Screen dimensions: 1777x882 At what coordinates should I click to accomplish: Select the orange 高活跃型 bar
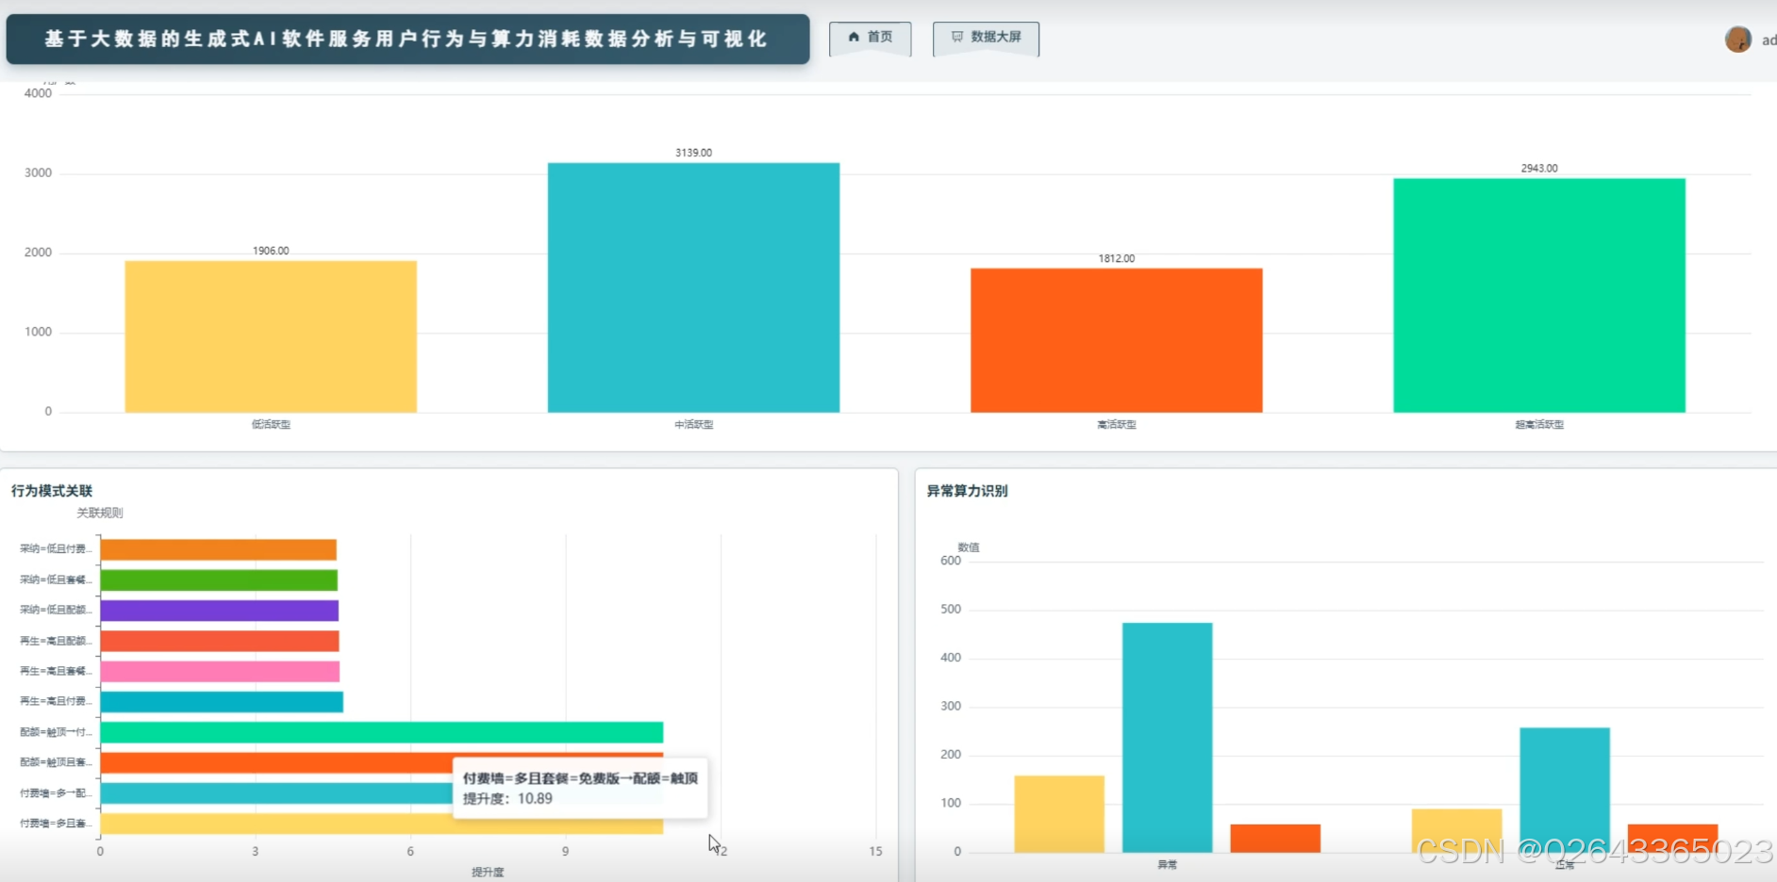pyautogui.click(x=1116, y=340)
